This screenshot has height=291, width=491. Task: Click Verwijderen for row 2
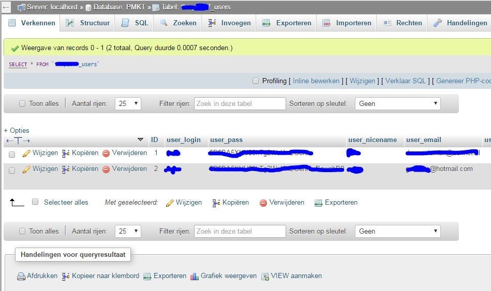(125, 169)
